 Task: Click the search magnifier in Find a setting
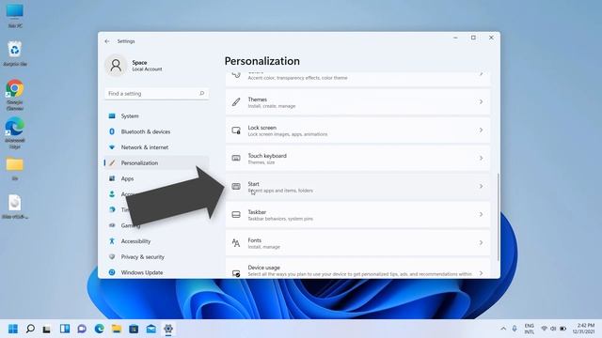202,93
